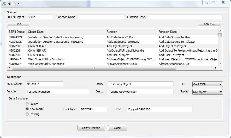
Task: Click the NERDup application icon in title bar
Action: (x=4, y=4)
